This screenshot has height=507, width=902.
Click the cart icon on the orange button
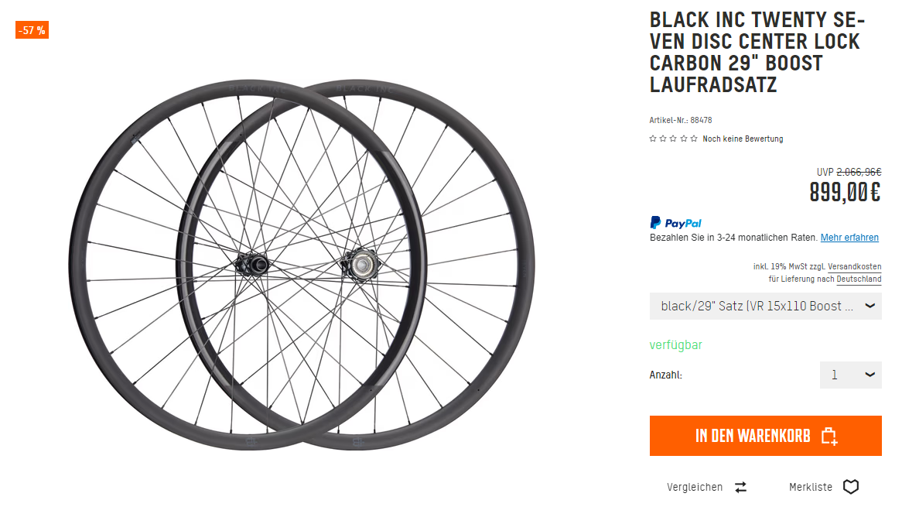tap(829, 436)
